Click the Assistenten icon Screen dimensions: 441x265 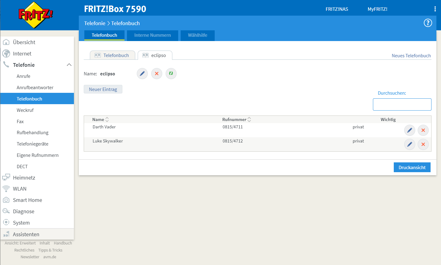pyautogui.click(x=6, y=234)
